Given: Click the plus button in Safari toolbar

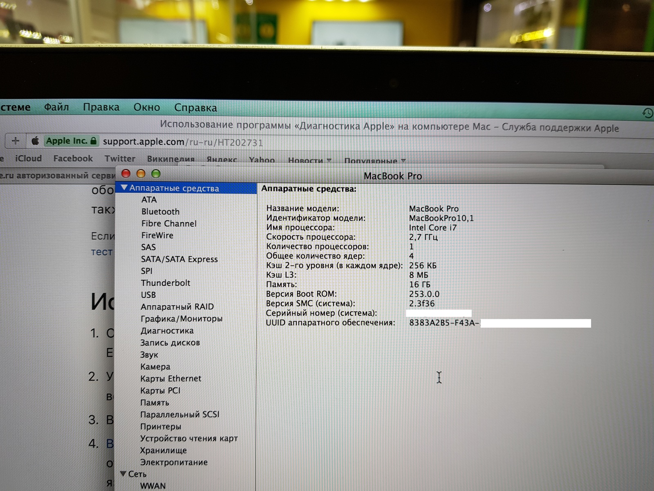Looking at the screenshot, I should tap(16, 141).
